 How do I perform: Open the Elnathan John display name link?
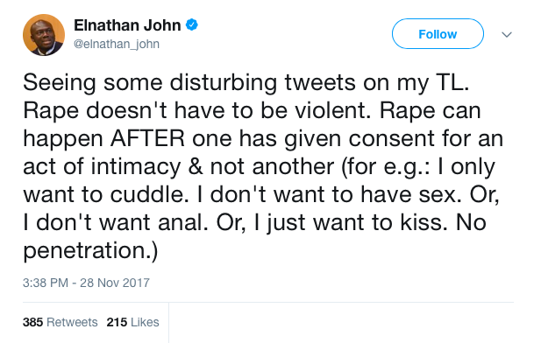tap(127, 25)
